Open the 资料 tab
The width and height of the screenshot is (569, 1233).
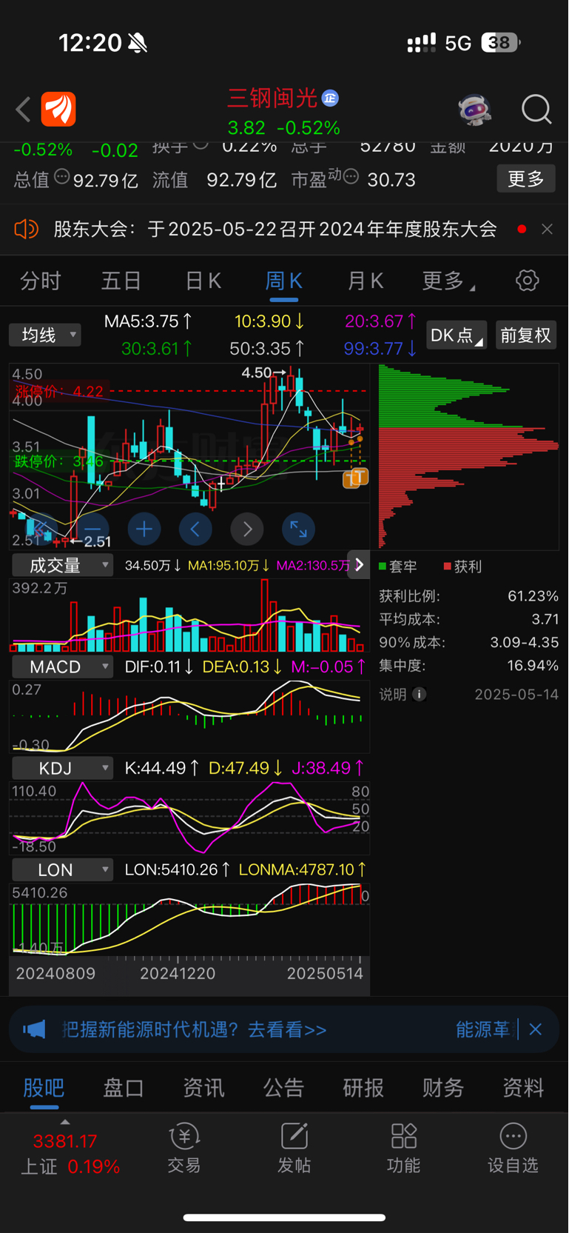(523, 1087)
